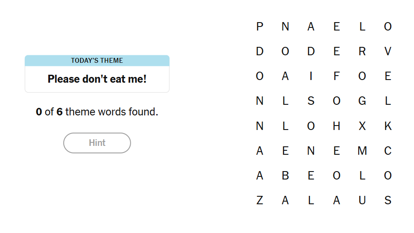
Task: Tap the letter X tile
Action: pyautogui.click(x=362, y=126)
